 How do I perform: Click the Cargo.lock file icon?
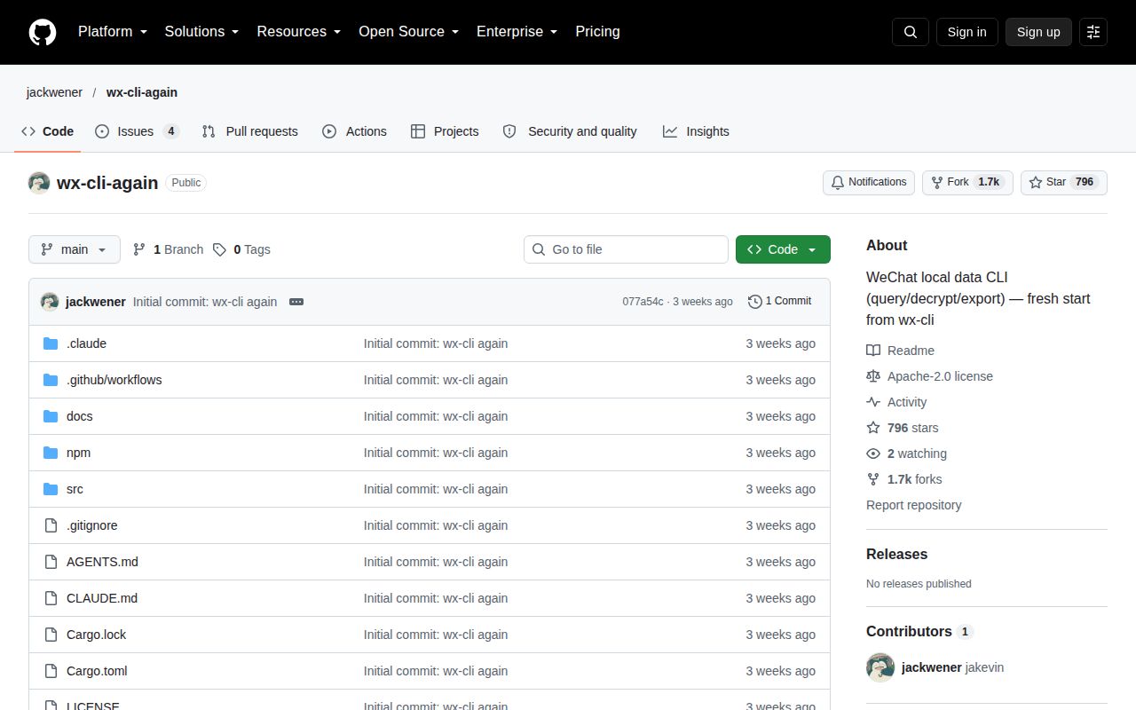[51, 635]
